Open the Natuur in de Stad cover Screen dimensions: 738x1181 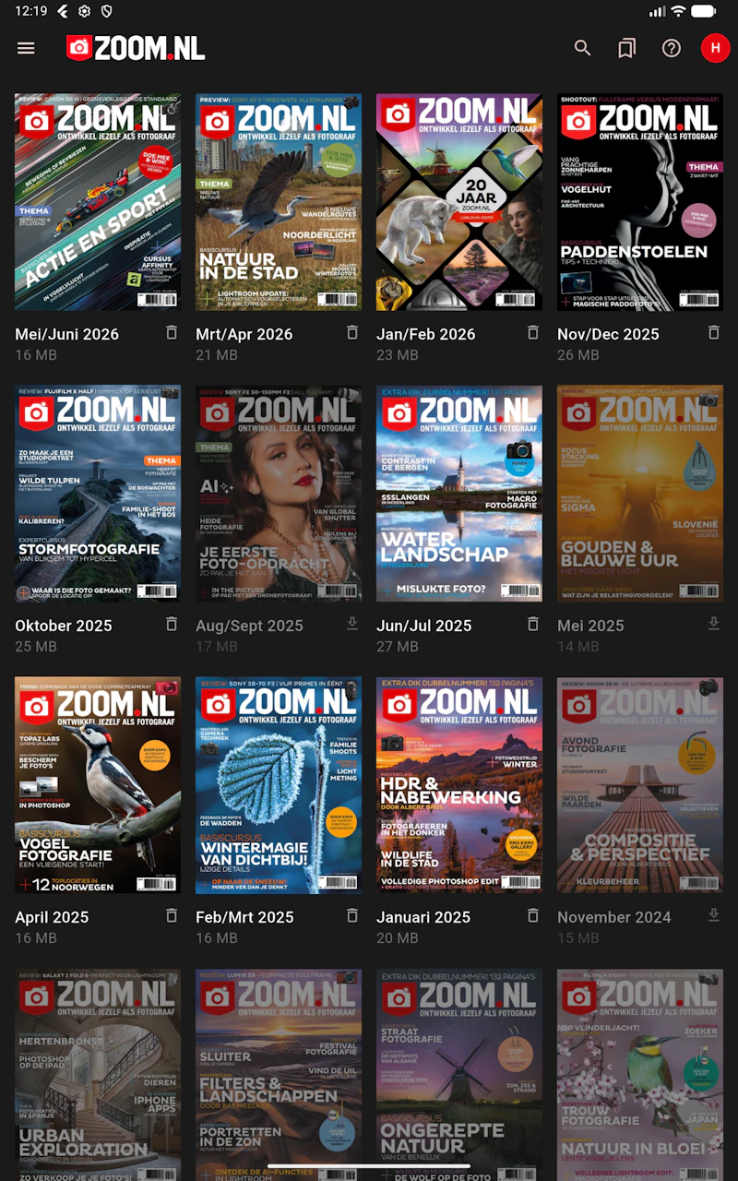[279, 202]
